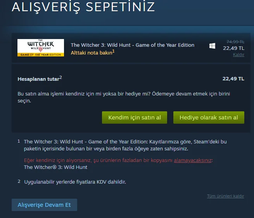Click footnote number 2 marker
This screenshot has width=254, height=218.
19,181
